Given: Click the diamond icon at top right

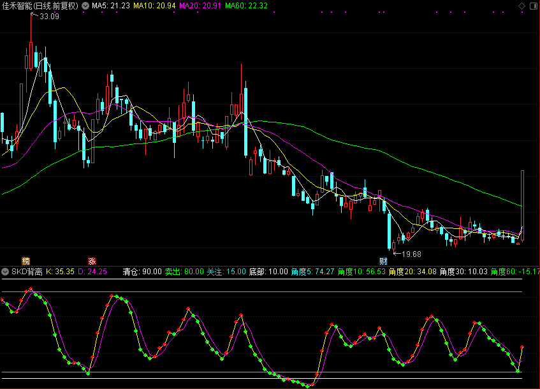Looking at the screenshot, I should tap(522, 6).
